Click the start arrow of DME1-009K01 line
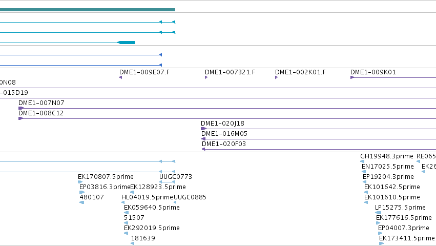This screenshot has height=246, width=436. tap(352, 77)
